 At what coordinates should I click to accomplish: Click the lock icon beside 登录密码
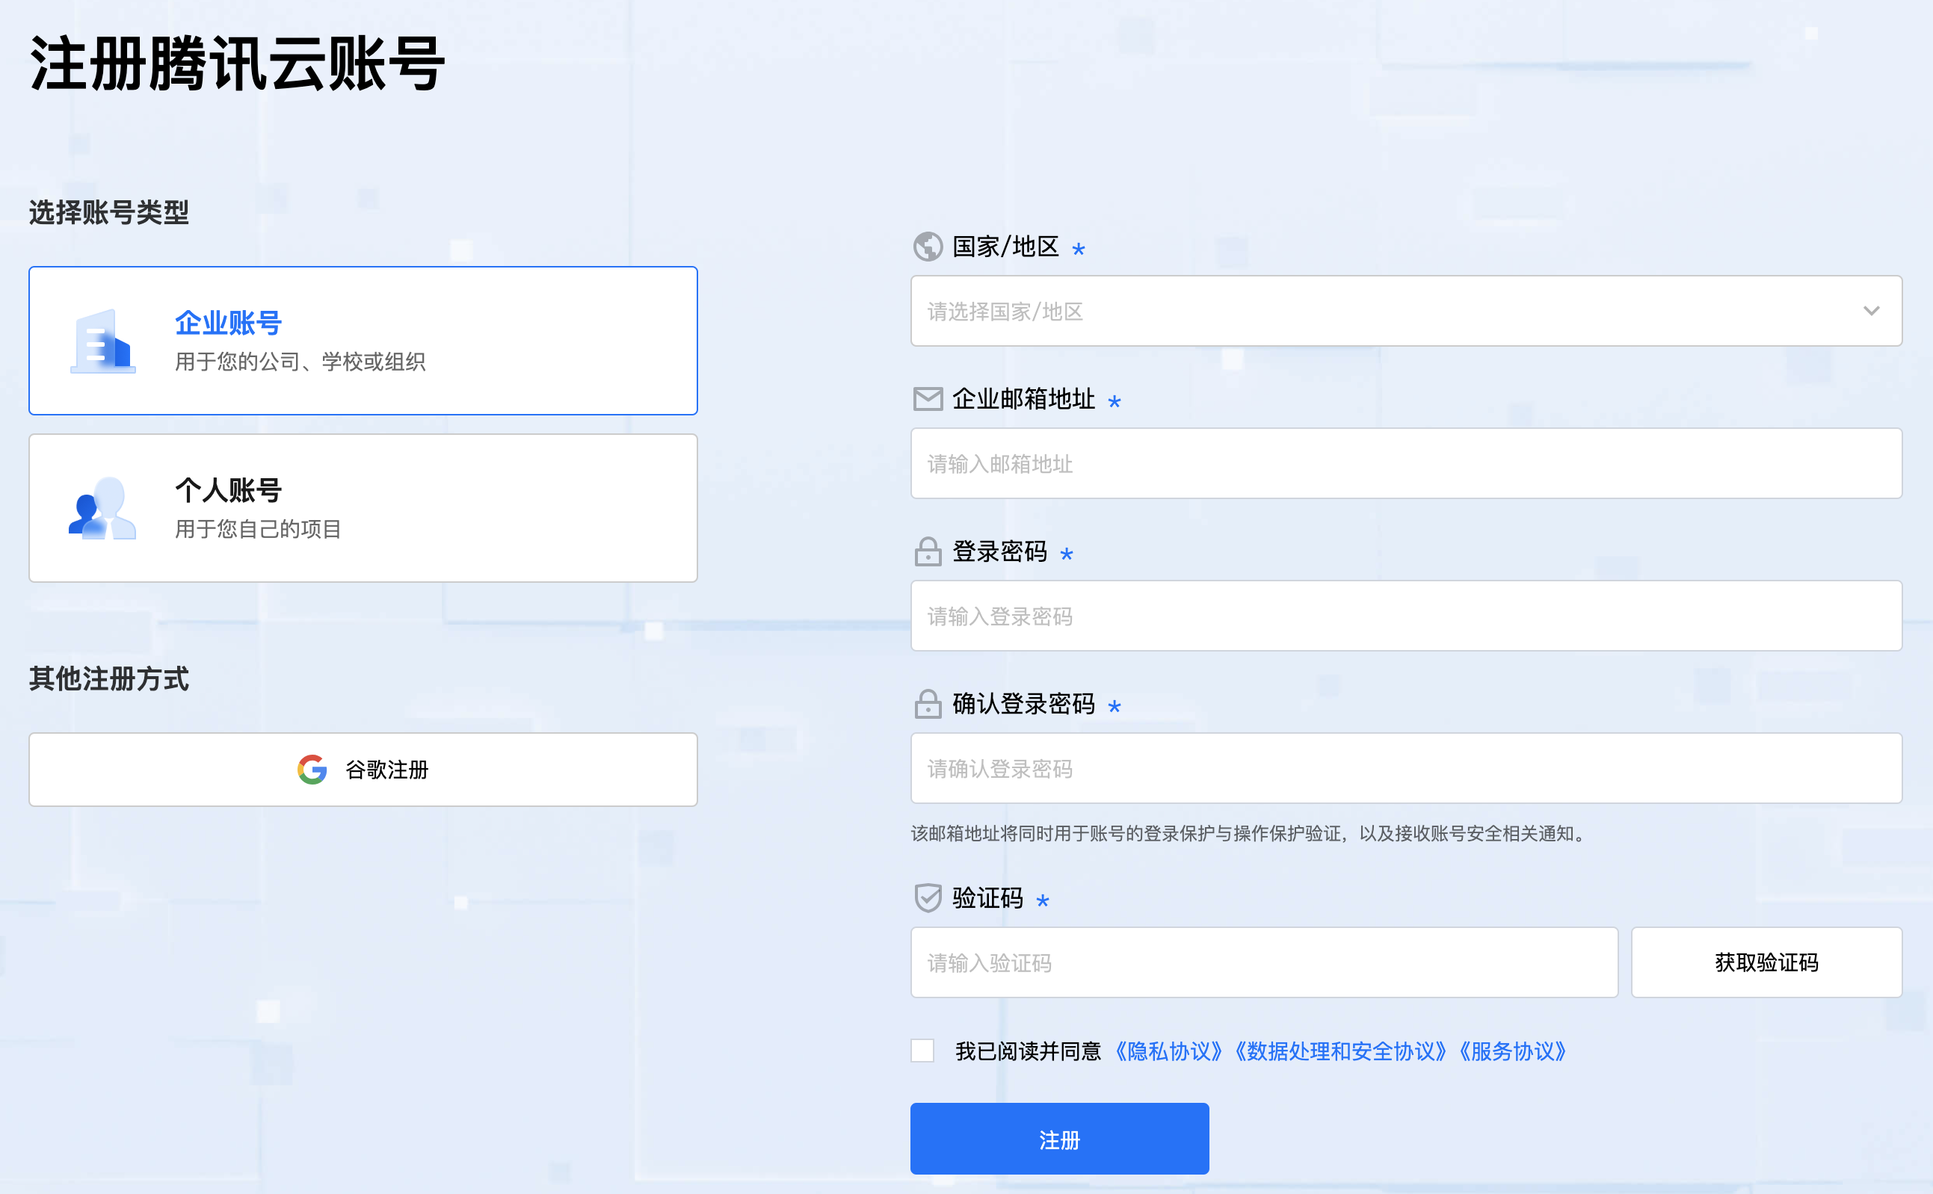(927, 552)
